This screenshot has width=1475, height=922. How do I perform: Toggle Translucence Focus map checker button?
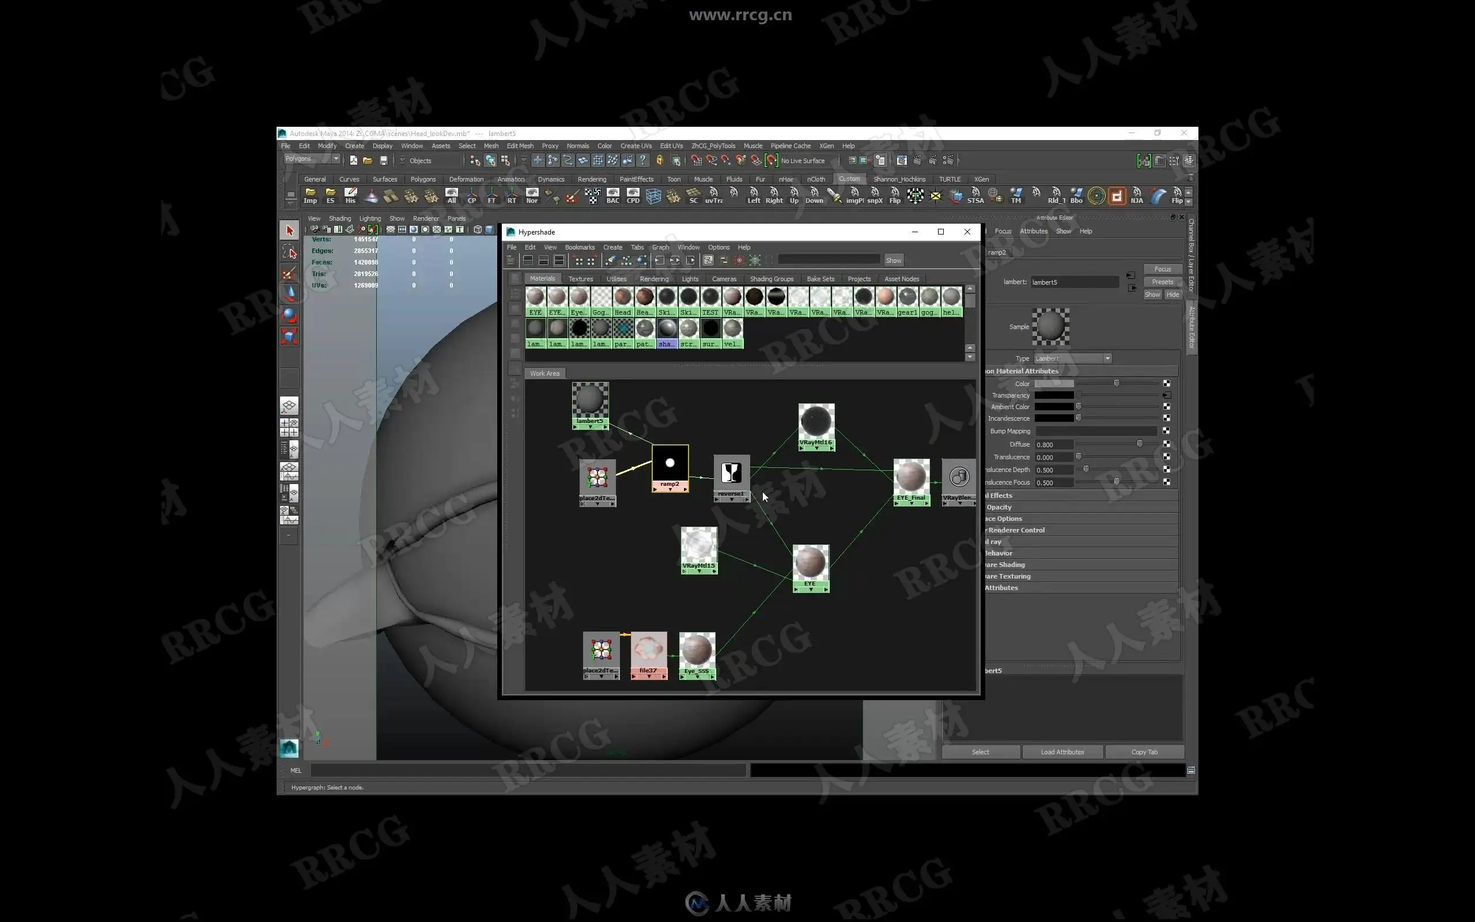click(x=1166, y=482)
